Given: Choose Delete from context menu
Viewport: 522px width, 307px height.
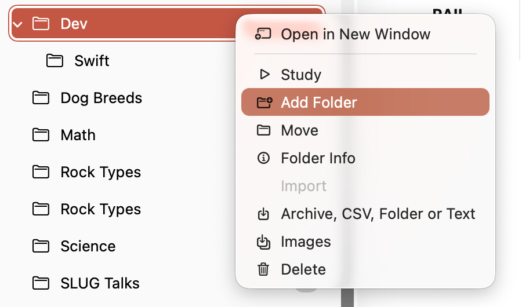Looking at the screenshot, I should tap(365, 269).
